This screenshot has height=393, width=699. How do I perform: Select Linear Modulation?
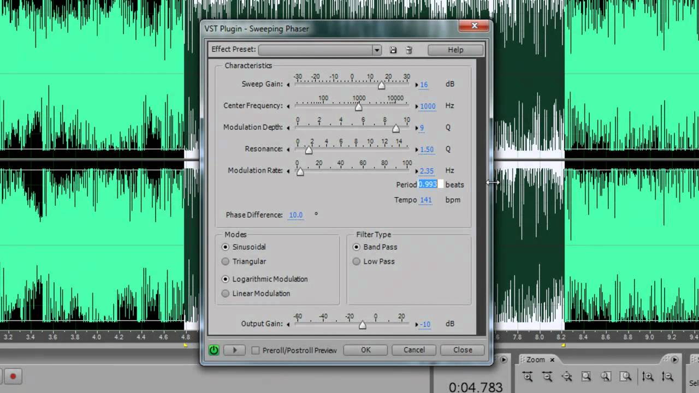(x=226, y=293)
